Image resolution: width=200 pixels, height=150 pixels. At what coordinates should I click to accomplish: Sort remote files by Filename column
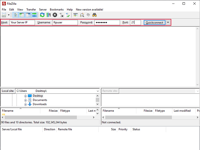[x=118, y=111]
